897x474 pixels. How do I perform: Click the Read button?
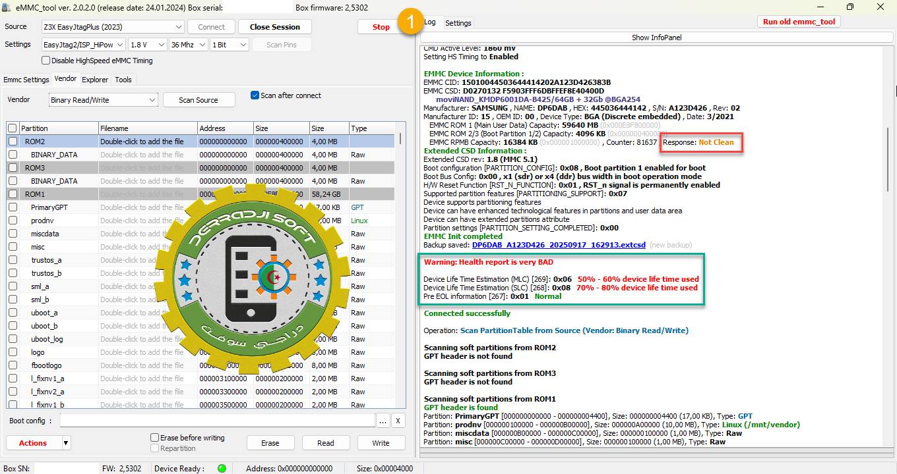[x=326, y=443]
